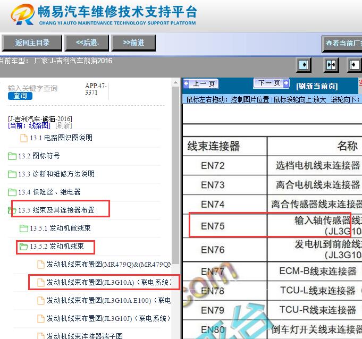Click 返回主目录 button

(32, 43)
